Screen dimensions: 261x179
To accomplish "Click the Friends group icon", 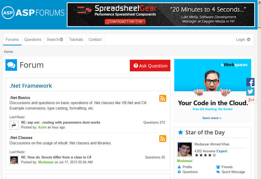I will [218, 167].
